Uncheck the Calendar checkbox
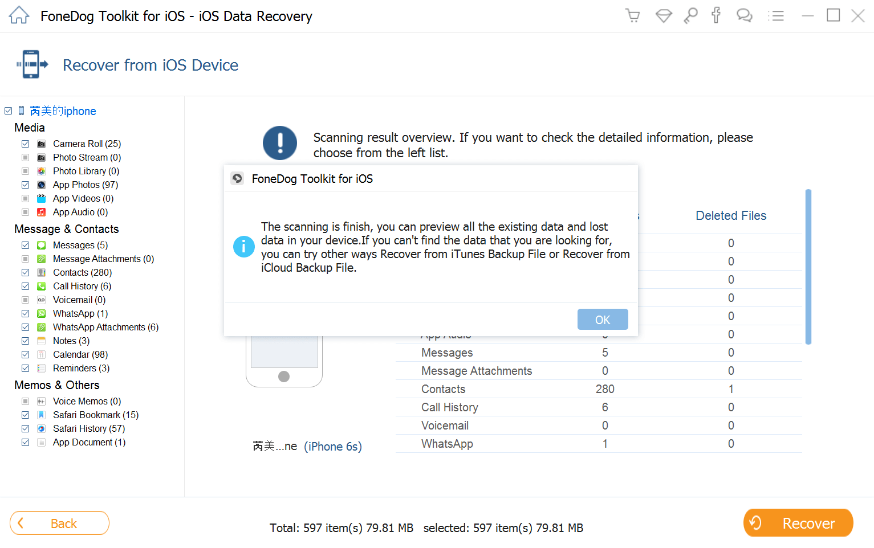Viewport: 874px width, 548px height. coord(25,355)
